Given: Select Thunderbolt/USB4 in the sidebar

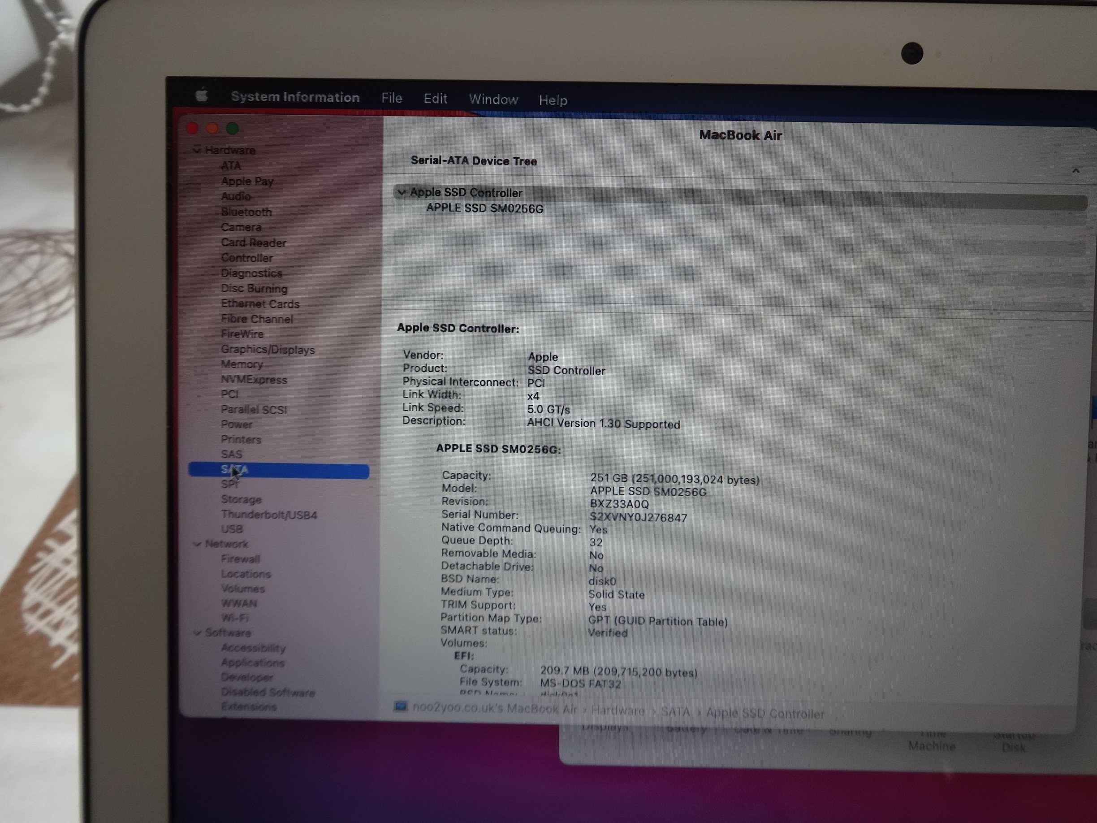Looking at the screenshot, I should (x=269, y=515).
